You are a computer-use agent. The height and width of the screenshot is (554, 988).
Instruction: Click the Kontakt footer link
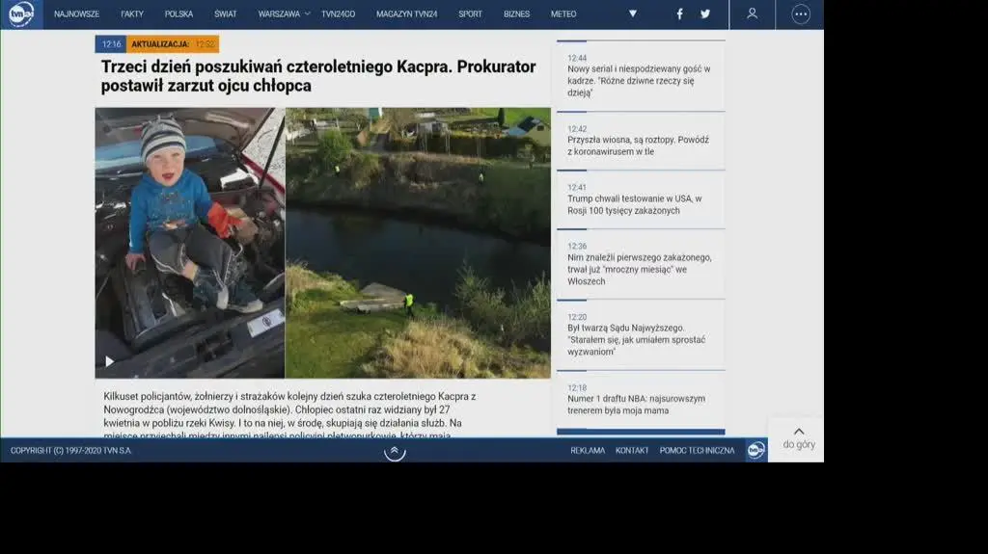tap(632, 451)
